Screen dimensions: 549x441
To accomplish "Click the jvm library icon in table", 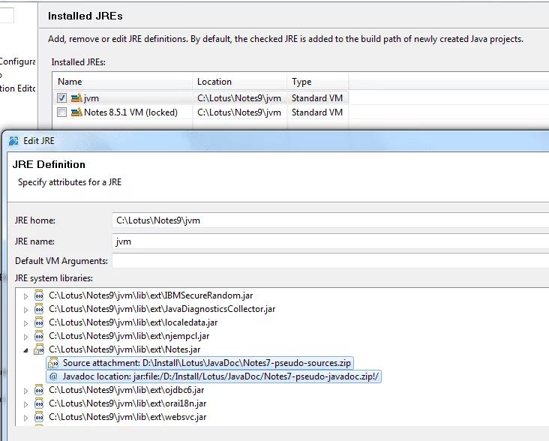I will click(76, 98).
